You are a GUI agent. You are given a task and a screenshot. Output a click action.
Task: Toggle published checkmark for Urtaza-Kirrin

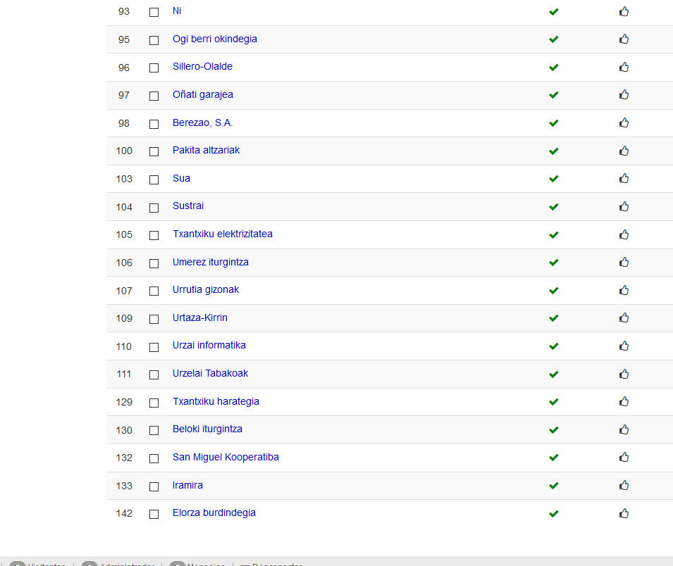(554, 318)
